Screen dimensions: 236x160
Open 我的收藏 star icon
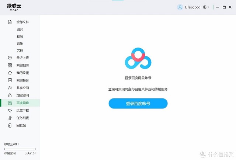10,73
